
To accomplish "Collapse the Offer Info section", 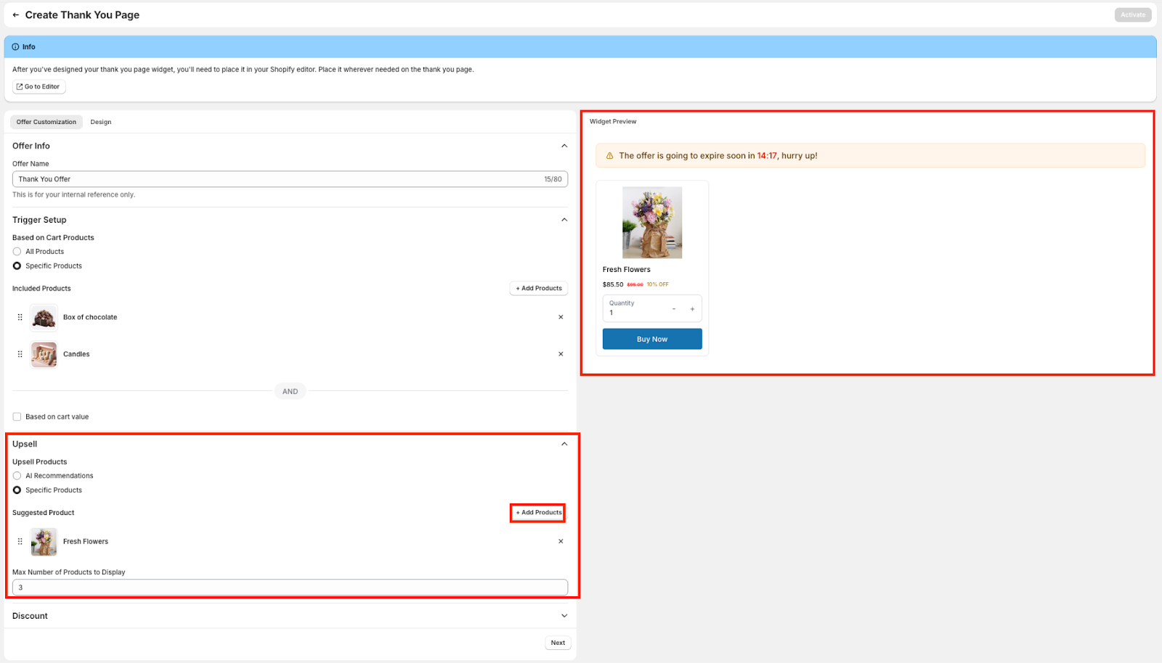I will [x=564, y=146].
